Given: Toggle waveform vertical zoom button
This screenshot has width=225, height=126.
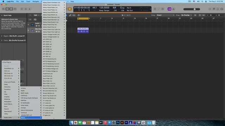Looking at the screenshot, I should tap(195, 15).
